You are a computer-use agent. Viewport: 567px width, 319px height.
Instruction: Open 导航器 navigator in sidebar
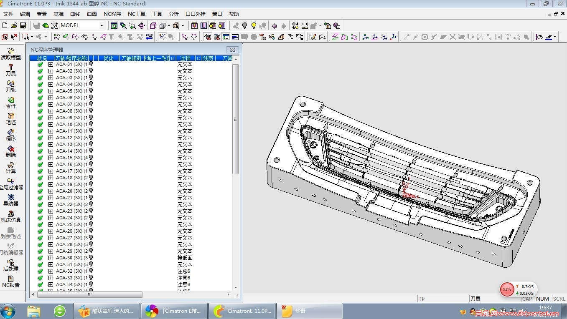[x=11, y=200]
